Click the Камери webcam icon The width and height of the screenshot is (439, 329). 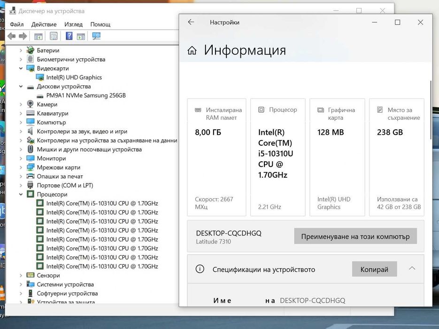30,104
